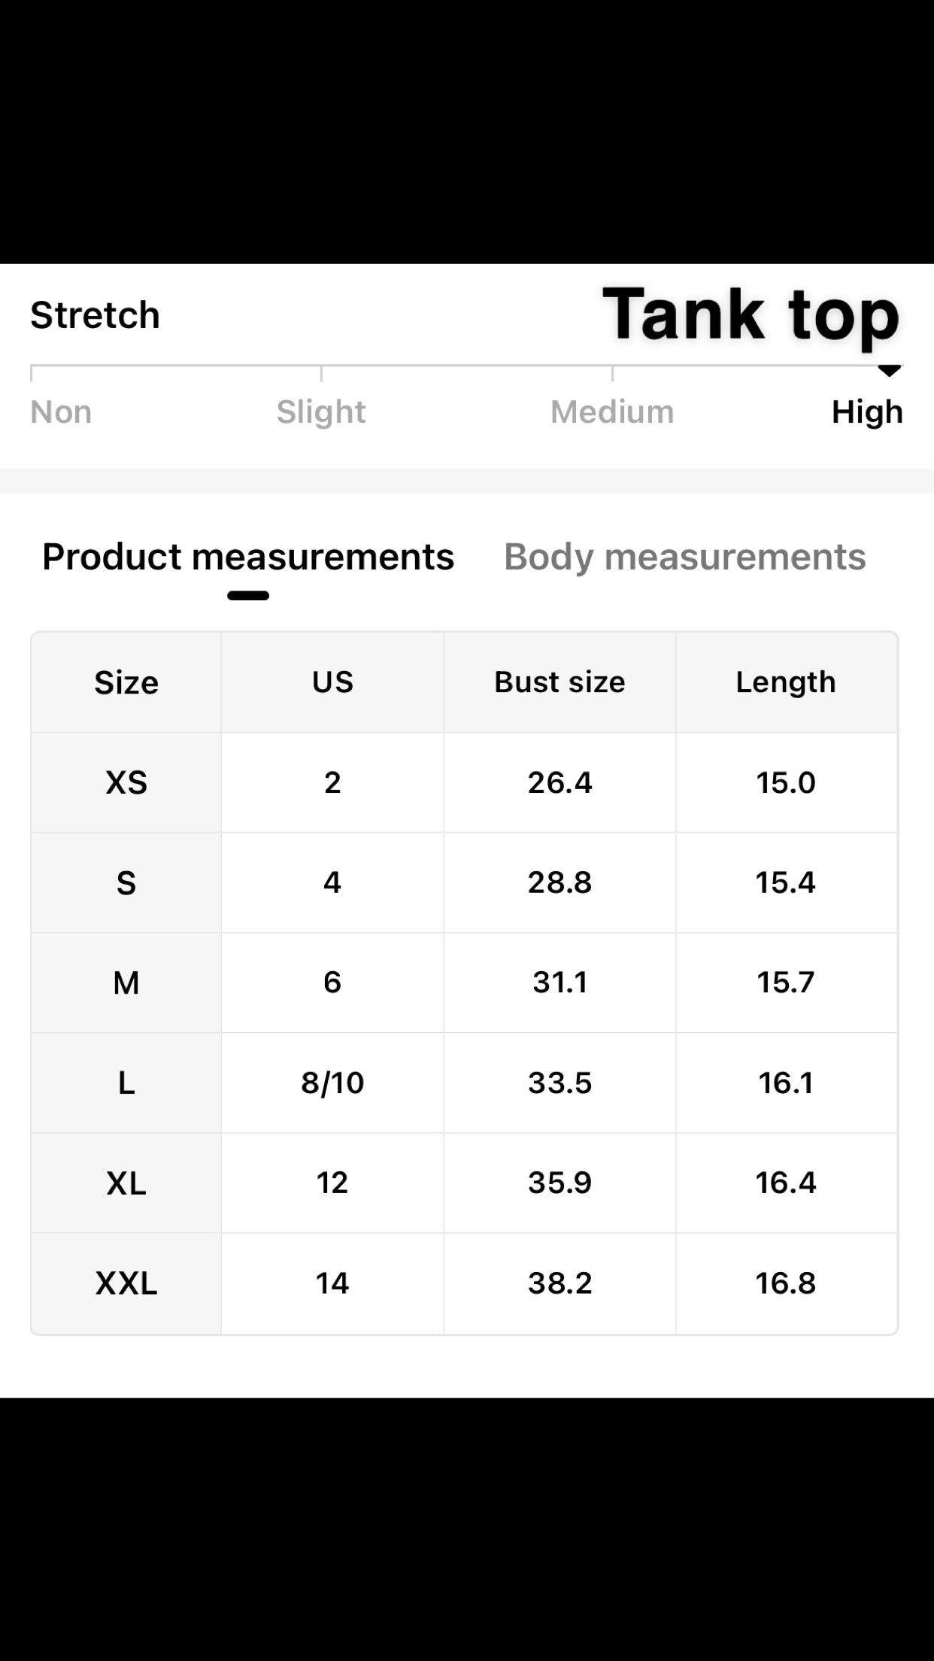Select the XXL size row label
The image size is (934, 1661).
tap(126, 1283)
